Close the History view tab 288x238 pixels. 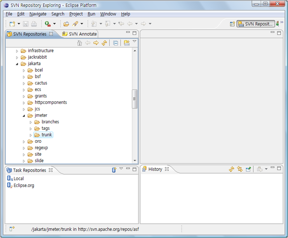(x=167, y=169)
